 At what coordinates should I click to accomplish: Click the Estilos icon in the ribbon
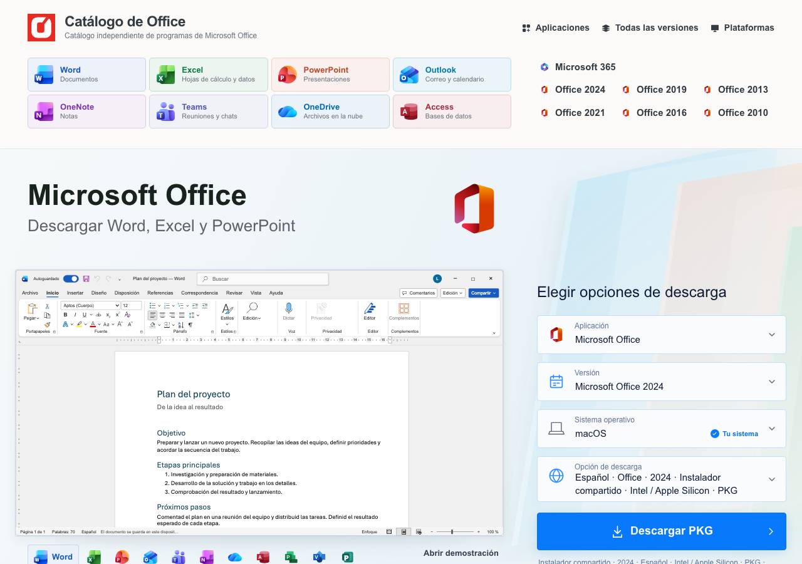point(227,308)
